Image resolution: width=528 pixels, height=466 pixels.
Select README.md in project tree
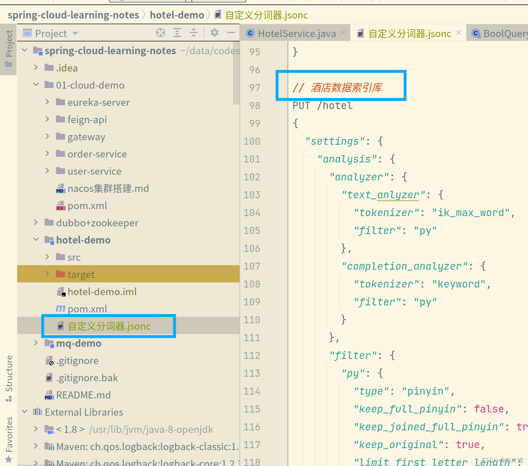point(83,395)
